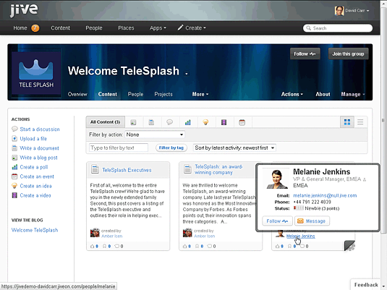This screenshot has height=290, width=387.
Task: Filter content by events calendar icon
Action: pyautogui.click(x=242, y=122)
